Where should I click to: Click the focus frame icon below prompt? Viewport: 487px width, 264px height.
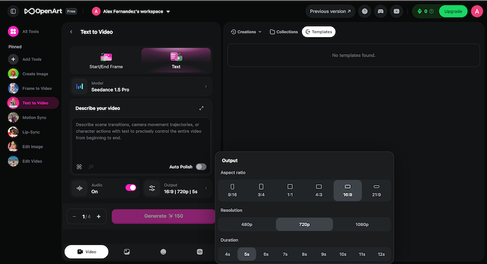79,167
